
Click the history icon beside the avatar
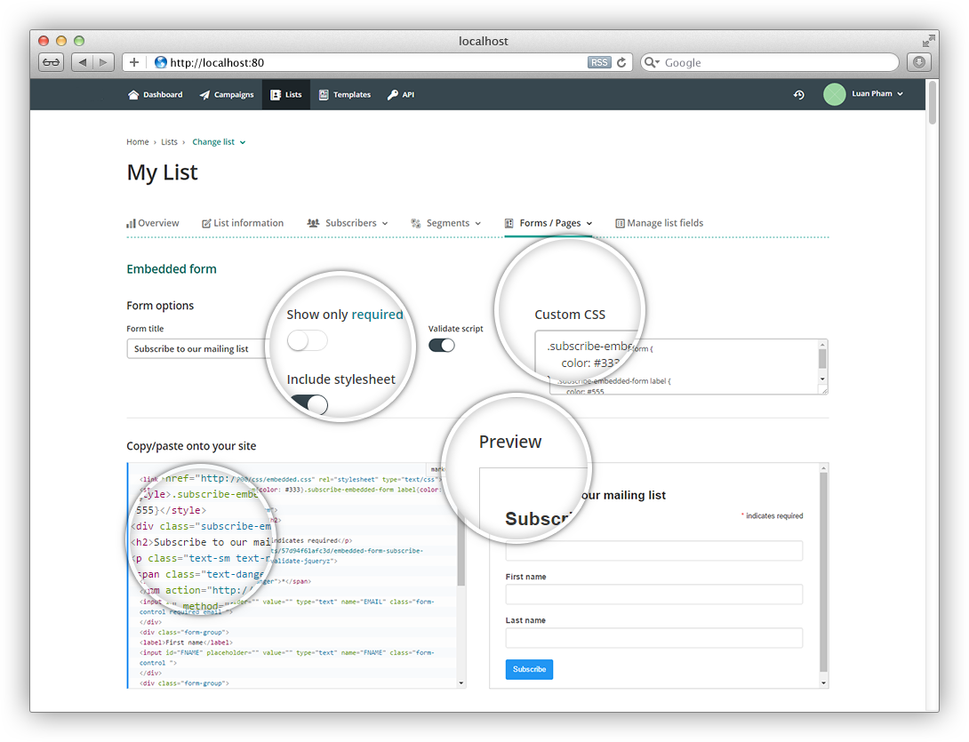pyautogui.click(x=798, y=94)
